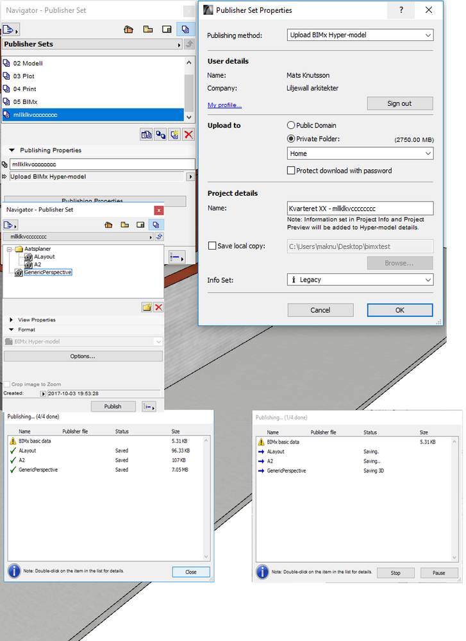Open arrow menu beside Upload BIMx Hyper-model

tap(190, 177)
